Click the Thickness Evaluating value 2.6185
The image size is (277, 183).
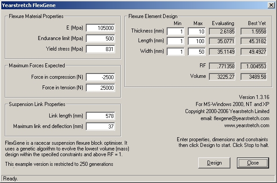tap(222, 32)
